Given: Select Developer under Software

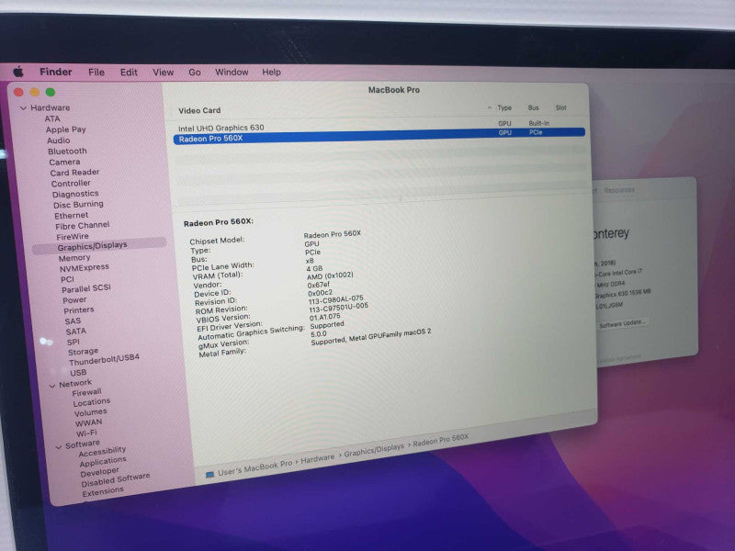Looking at the screenshot, I should click(99, 472).
